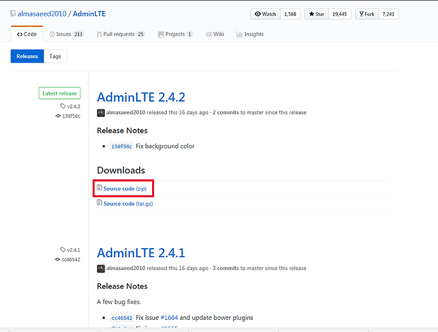The image size is (438, 332).
Task: Open sidebar commit cc46542
Action: click(71, 260)
